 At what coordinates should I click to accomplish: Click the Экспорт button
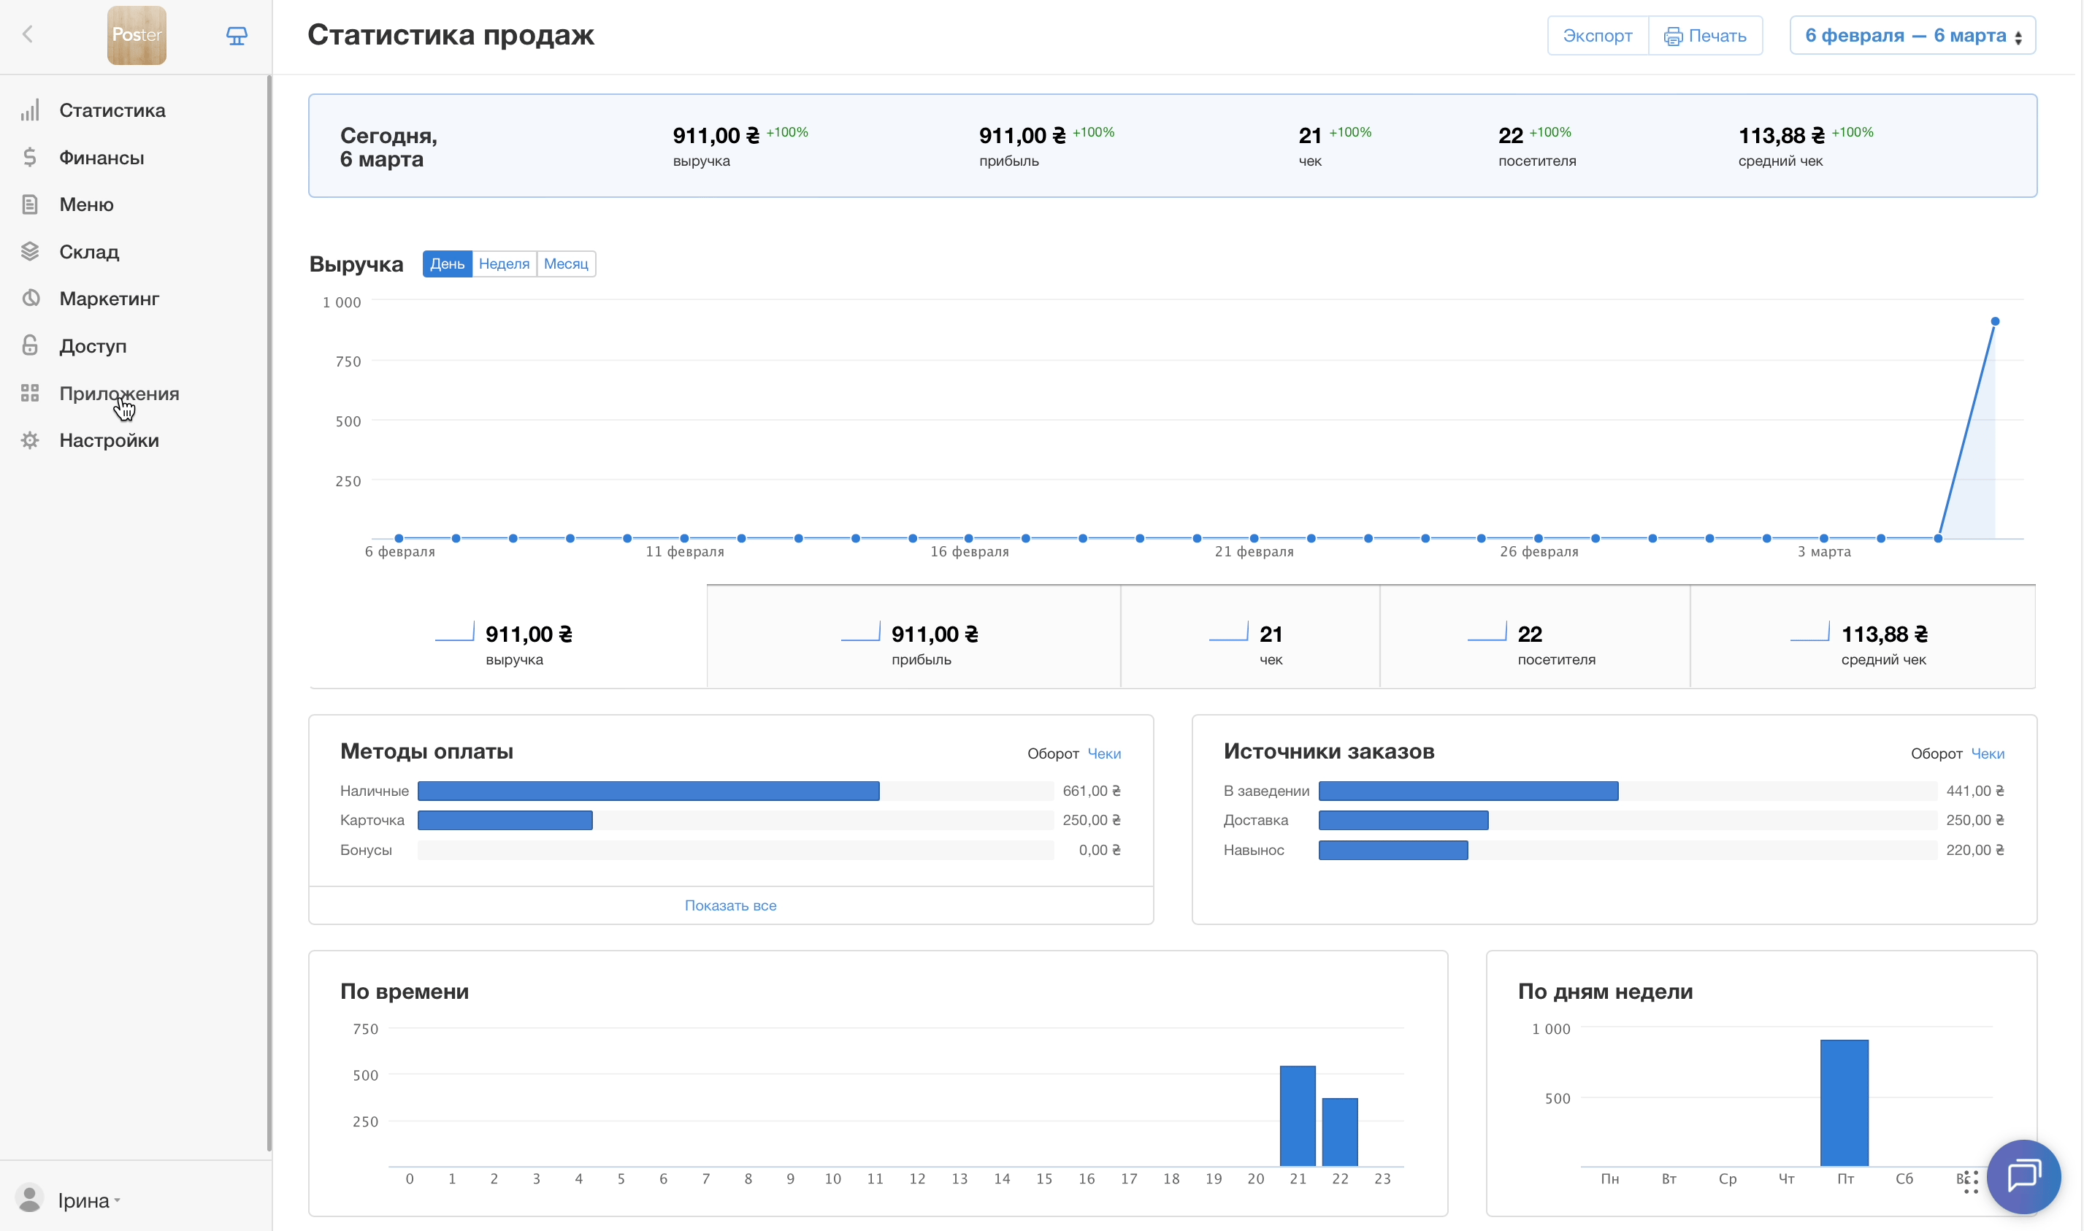click(1597, 36)
